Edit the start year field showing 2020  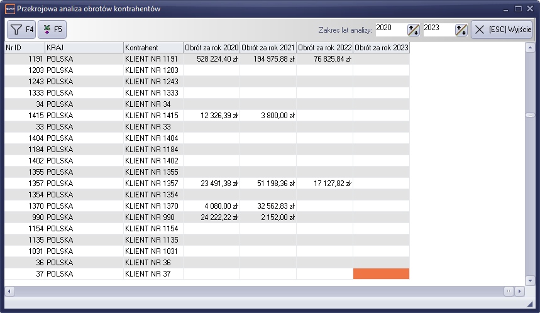tap(390, 28)
